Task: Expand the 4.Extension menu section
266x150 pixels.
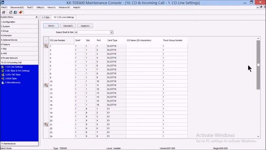Action: click(x=19, y=35)
